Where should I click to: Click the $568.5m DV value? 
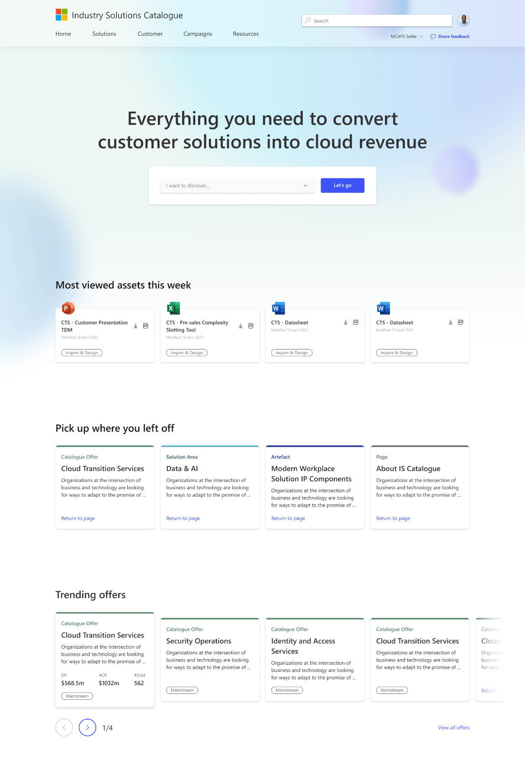tap(73, 683)
